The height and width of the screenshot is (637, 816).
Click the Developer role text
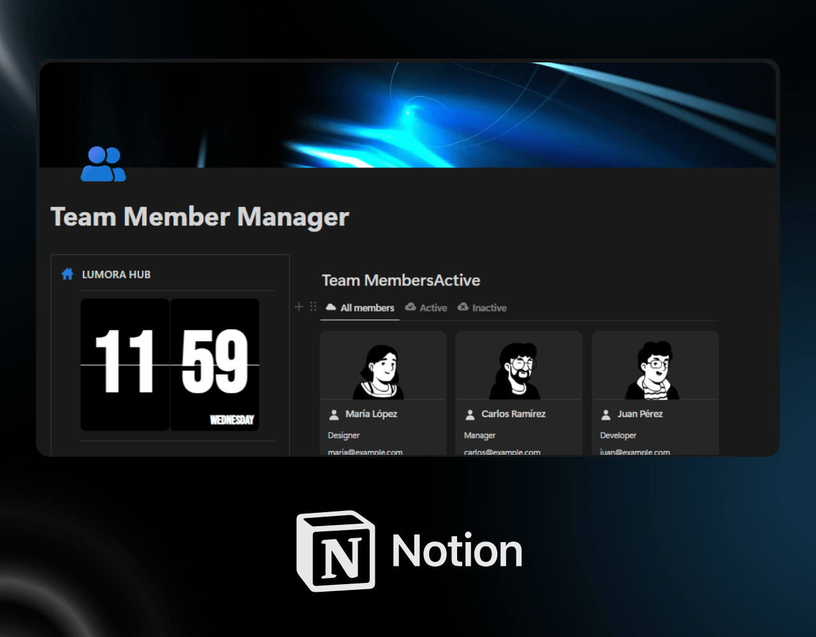pyautogui.click(x=618, y=436)
